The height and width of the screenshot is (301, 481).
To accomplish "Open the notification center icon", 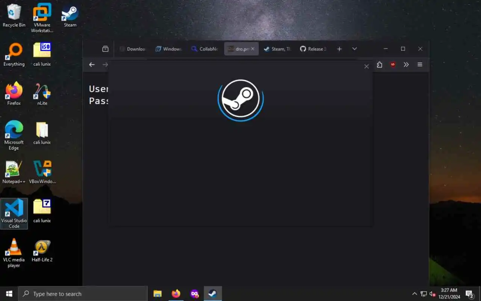I will pos(469,294).
